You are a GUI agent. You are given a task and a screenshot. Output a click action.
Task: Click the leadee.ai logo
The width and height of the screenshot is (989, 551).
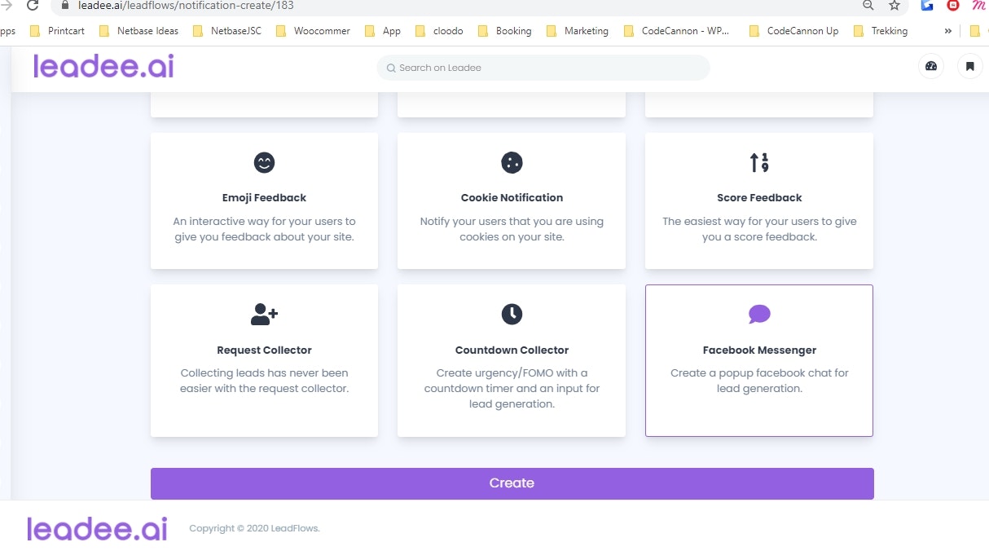coord(102,66)
